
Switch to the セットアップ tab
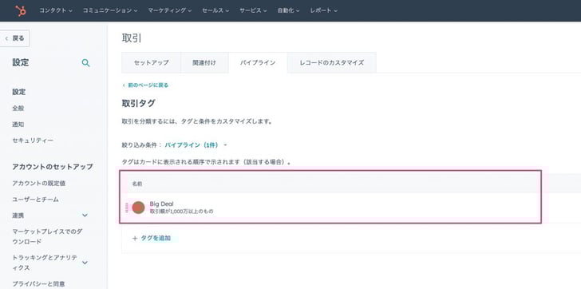pyautogui.click(x=151, y=62)
